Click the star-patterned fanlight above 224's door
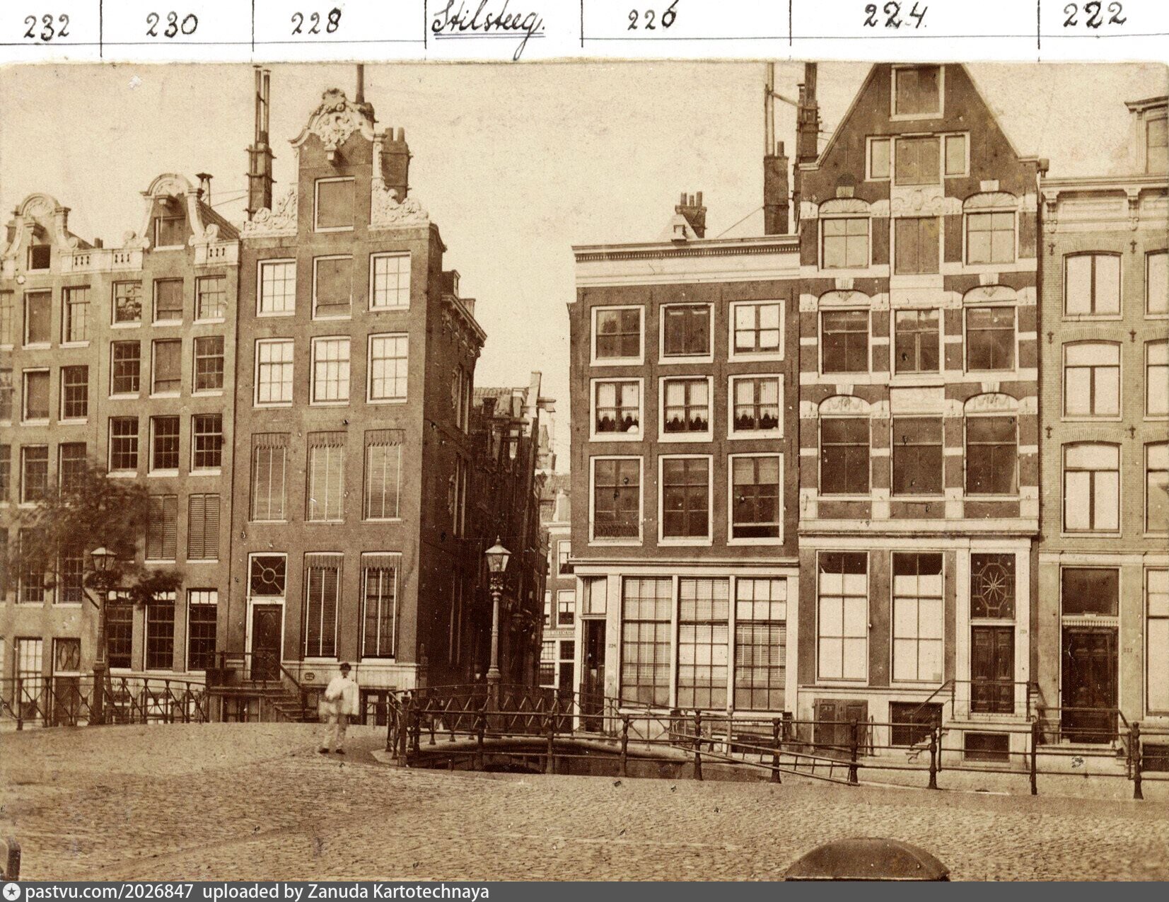The image size is (1169, 902). click(x=991, y=586)
